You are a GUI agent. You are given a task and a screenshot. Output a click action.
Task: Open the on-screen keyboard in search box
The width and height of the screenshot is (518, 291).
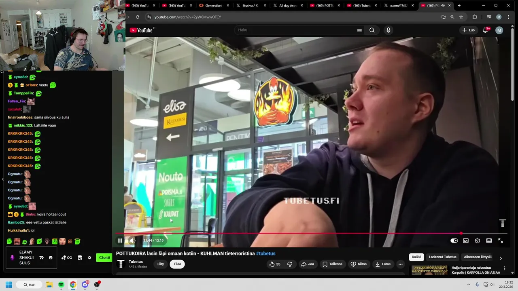pyautogui.click(x=359, y=30)
